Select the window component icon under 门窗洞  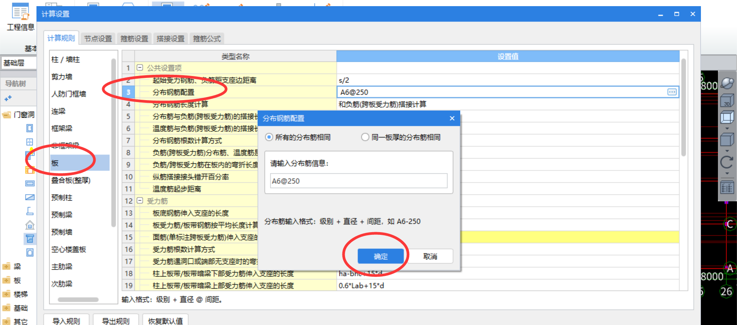pos(30,142)
